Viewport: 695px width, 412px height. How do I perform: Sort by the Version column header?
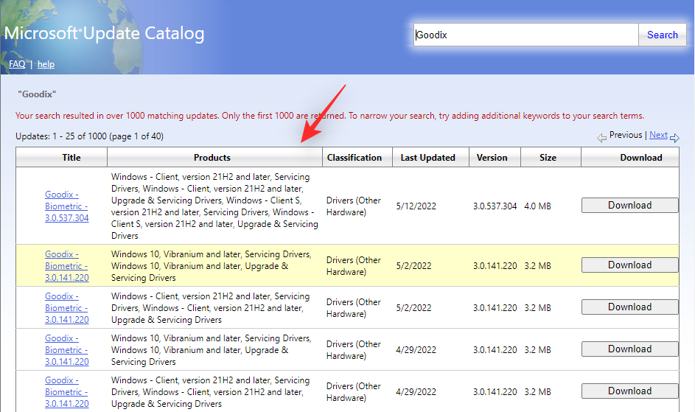pos(492,157)
